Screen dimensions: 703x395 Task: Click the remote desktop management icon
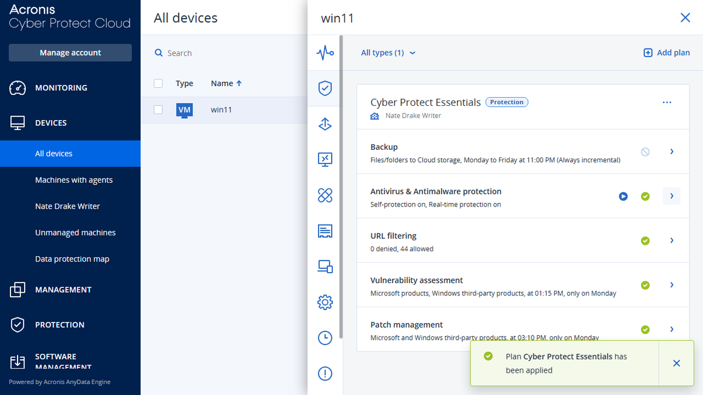325,159
